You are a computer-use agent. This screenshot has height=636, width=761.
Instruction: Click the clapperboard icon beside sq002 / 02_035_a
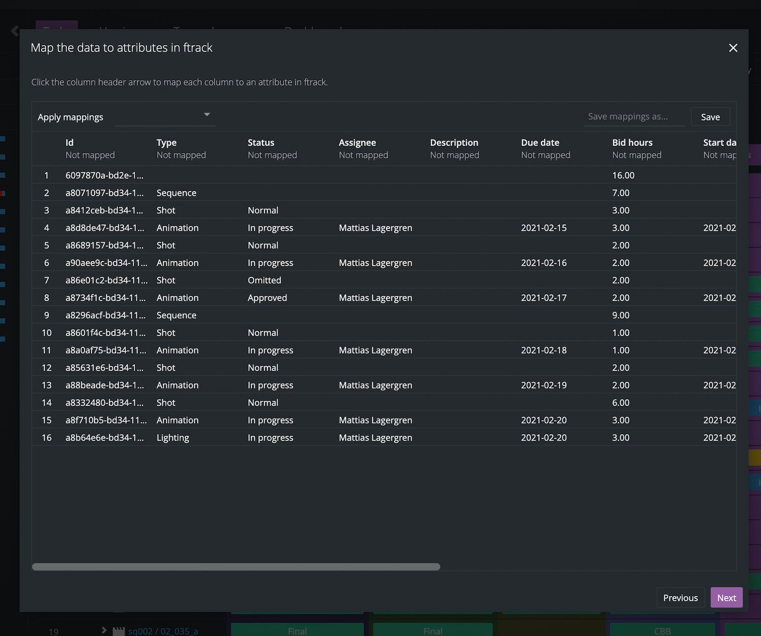click(118, 631)
